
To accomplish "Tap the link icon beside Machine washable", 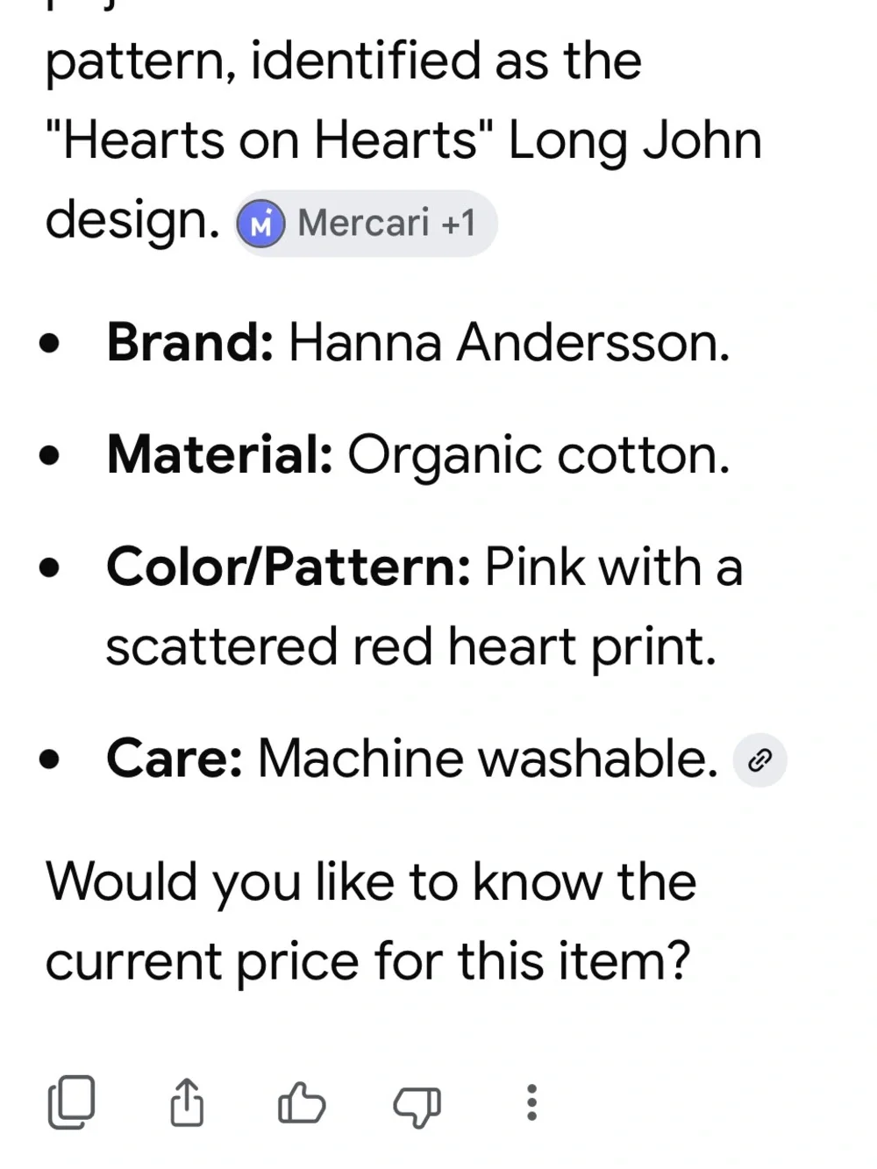I will pos(759,760).
